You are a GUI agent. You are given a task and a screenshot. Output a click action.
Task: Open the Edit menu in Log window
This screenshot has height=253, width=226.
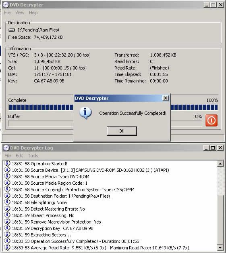(19, 156)
